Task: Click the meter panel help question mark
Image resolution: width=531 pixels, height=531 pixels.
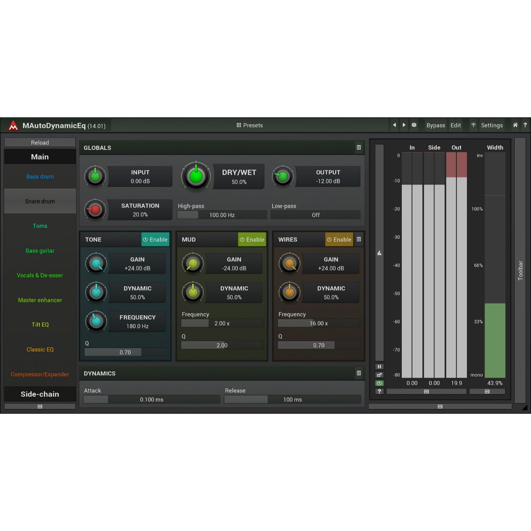Action: (379, 391)
